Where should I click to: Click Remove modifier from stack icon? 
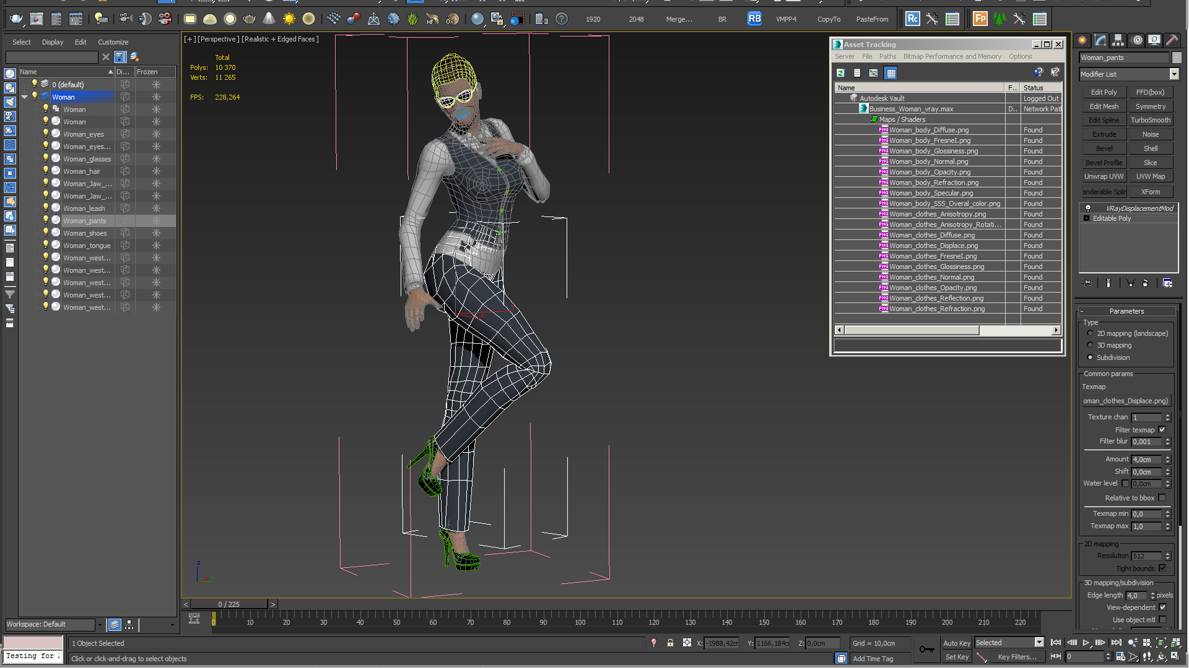click(1146, 283)
